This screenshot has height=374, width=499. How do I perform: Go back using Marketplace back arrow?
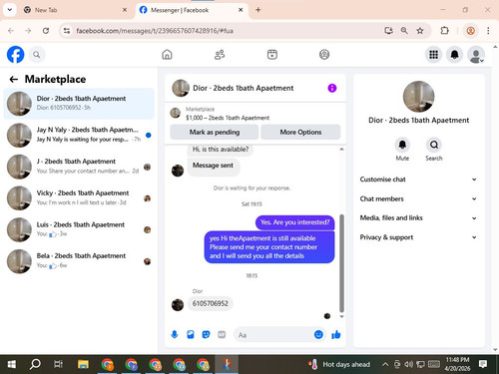click(x=14, y=79)
